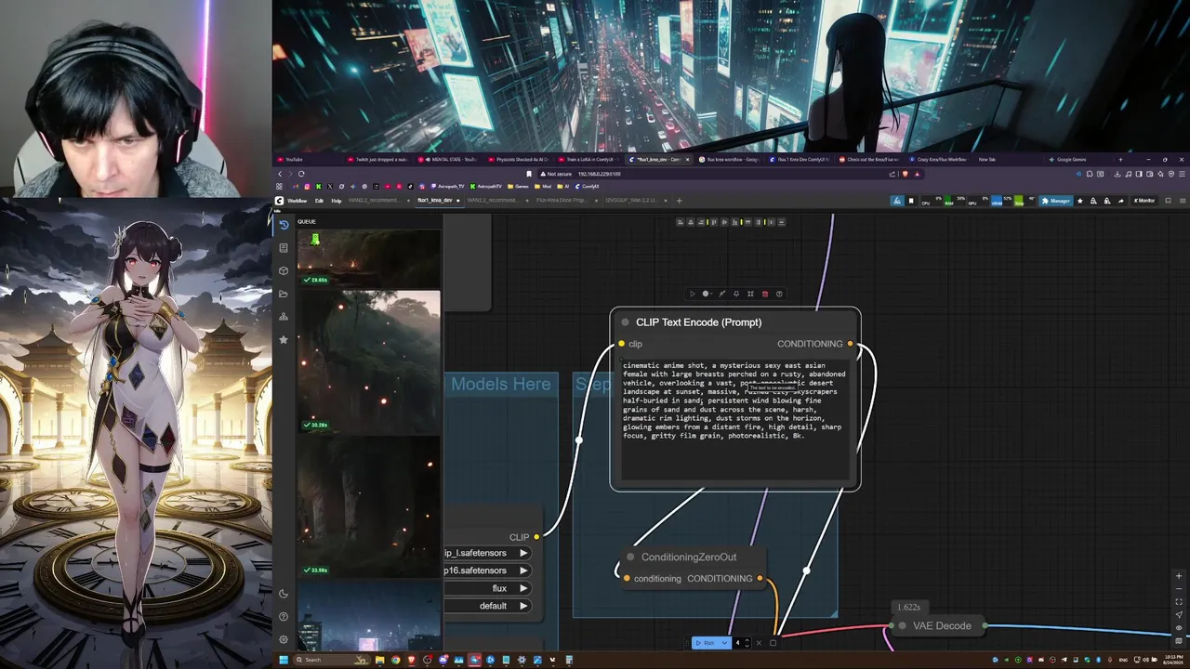This screenshot has width=1190, height=669.
Task: Toggle link visibility eye icon on canvas
Action: 1179,628
